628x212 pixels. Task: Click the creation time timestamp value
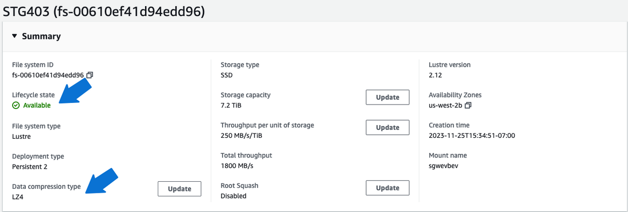(472, 136)
